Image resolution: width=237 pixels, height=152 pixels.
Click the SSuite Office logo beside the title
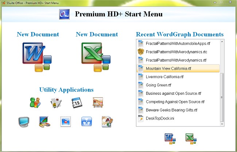tap(64, 15)
